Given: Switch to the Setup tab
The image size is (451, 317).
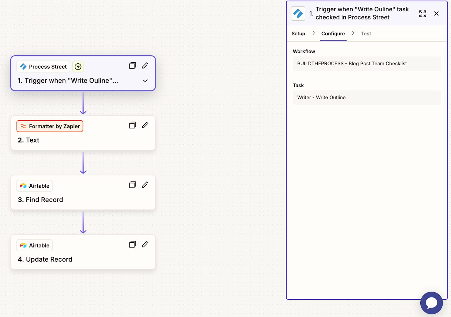Looking at the screenshot, I should [298, 33].
